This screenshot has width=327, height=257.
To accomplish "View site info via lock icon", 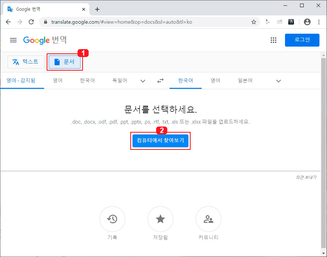I will click(46, 22).
